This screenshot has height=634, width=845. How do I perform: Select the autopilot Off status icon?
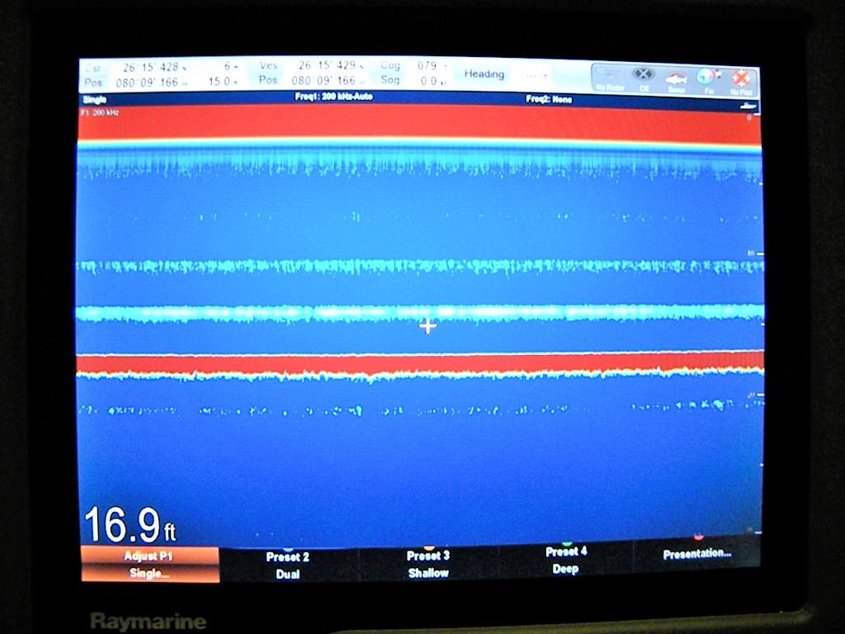(643, 78)
